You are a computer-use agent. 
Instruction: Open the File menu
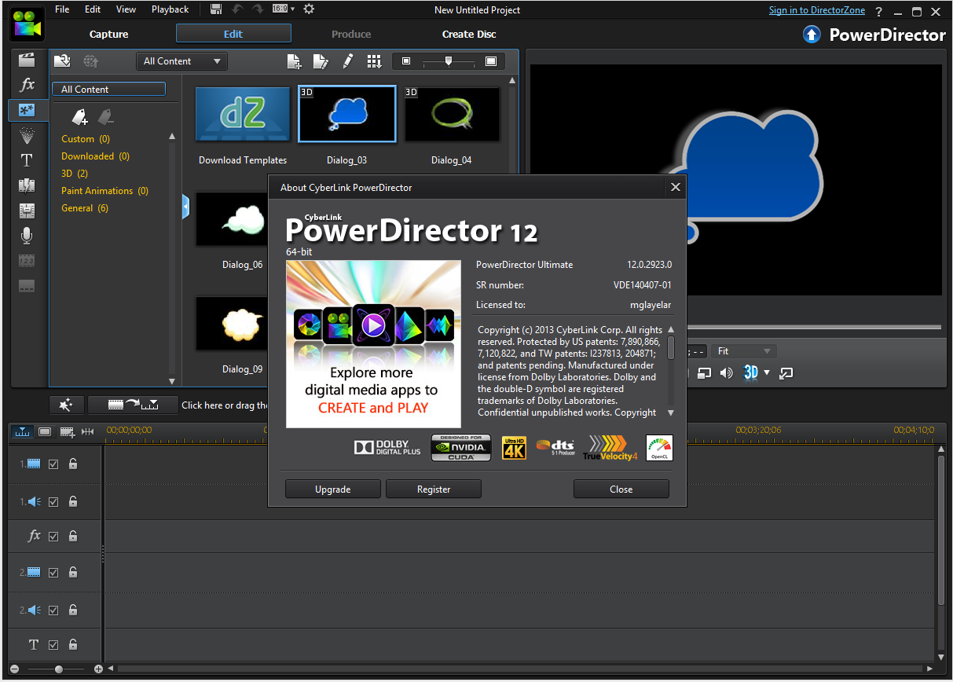pyautogui.click(x=62, y=9)
